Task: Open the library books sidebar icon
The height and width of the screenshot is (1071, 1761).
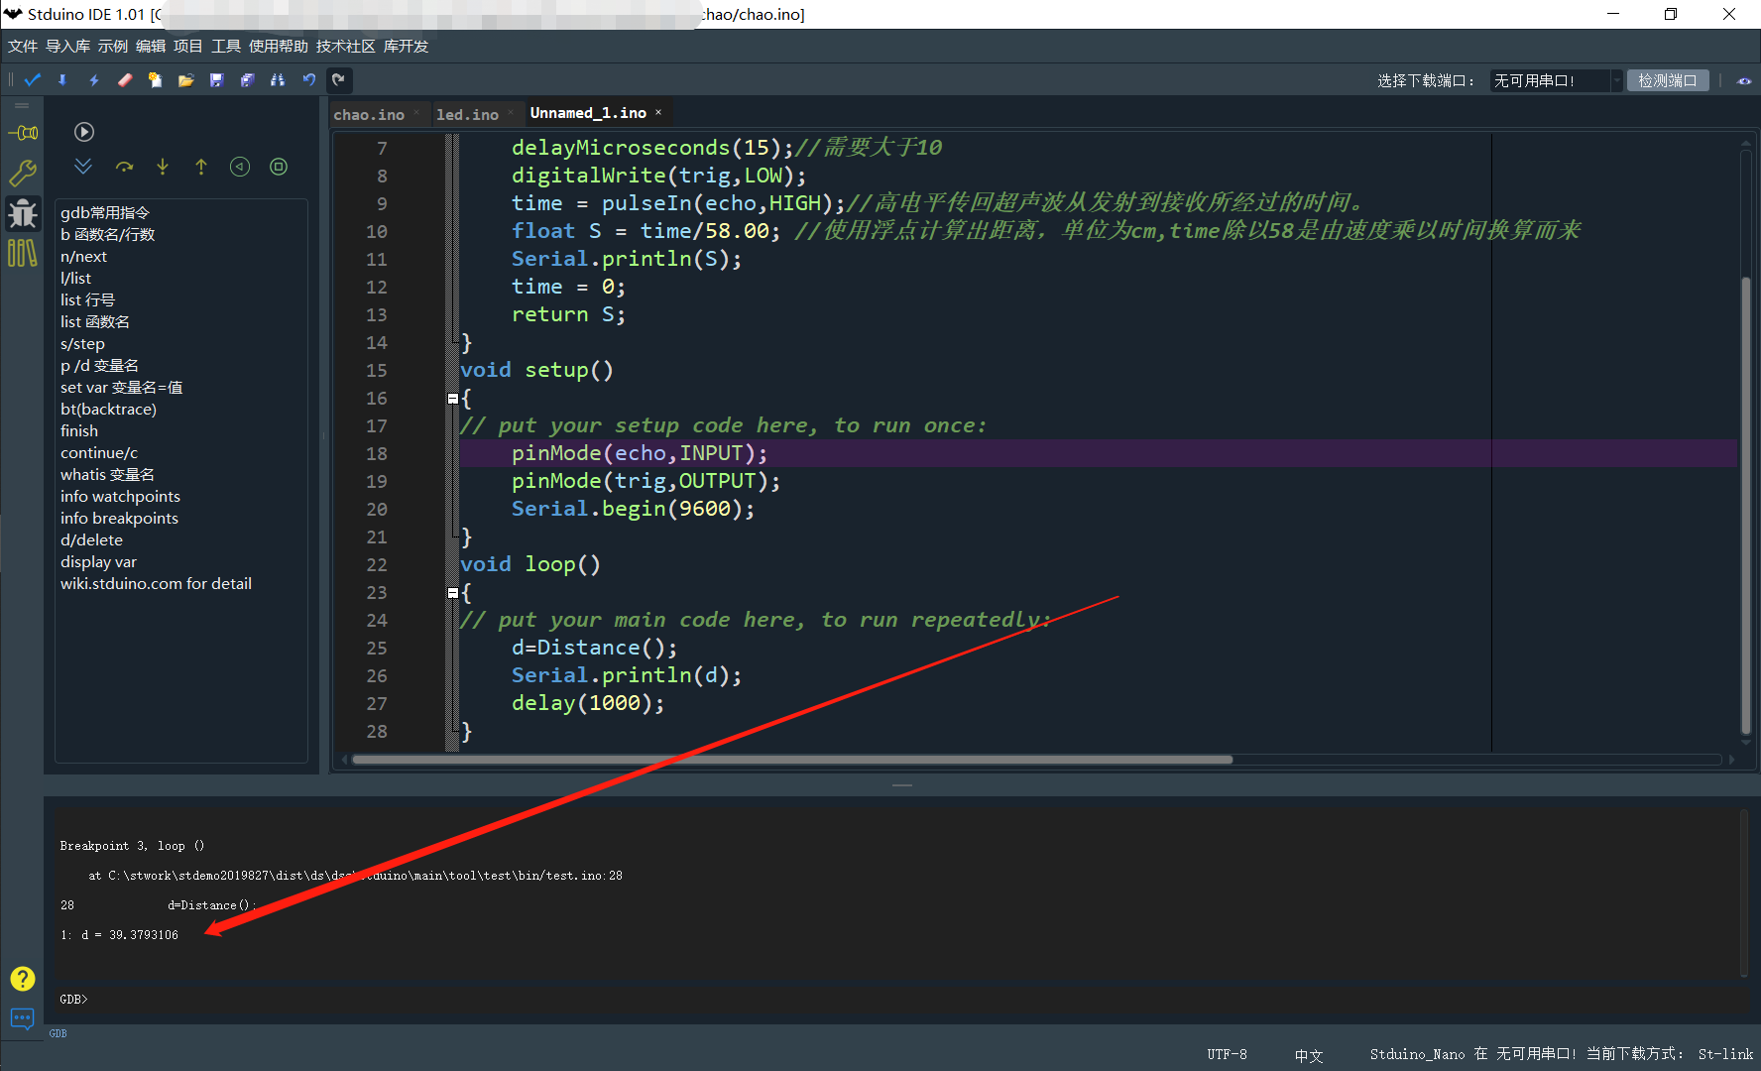Action: tap(23, 253)
